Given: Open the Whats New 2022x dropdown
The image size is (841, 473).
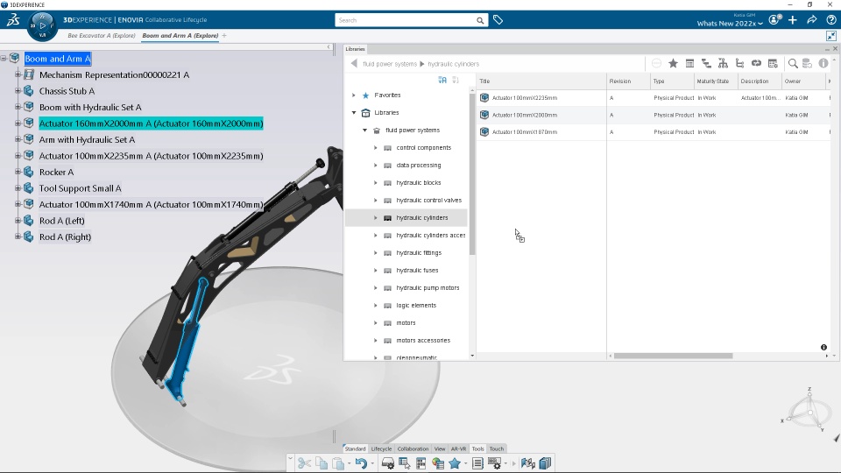Looking at the screenshot, I should (x=730, y=23).
